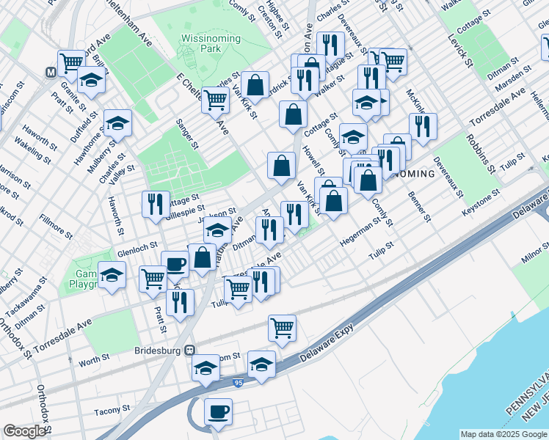Click the Orthodox St label at bottom
The image size is (549, 440).
coord(44,408)
